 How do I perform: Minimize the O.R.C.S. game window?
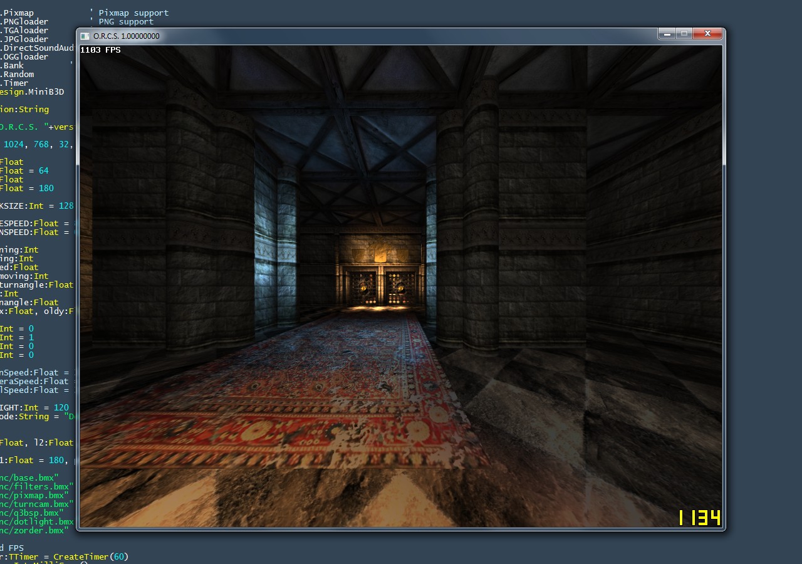pos(667,34)
